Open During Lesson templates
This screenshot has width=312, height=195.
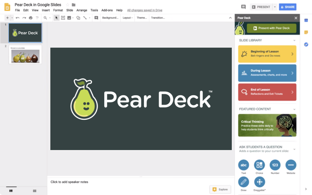click(x=267, y=73)
